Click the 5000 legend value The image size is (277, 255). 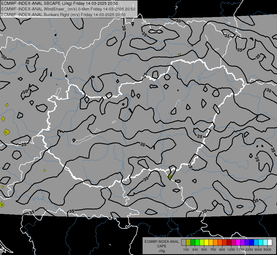[x=267, y=250]
